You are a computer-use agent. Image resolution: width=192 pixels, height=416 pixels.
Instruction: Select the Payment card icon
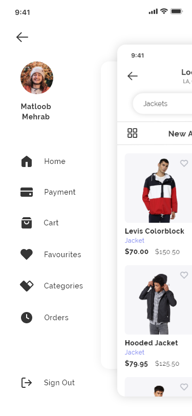[27, 192]
